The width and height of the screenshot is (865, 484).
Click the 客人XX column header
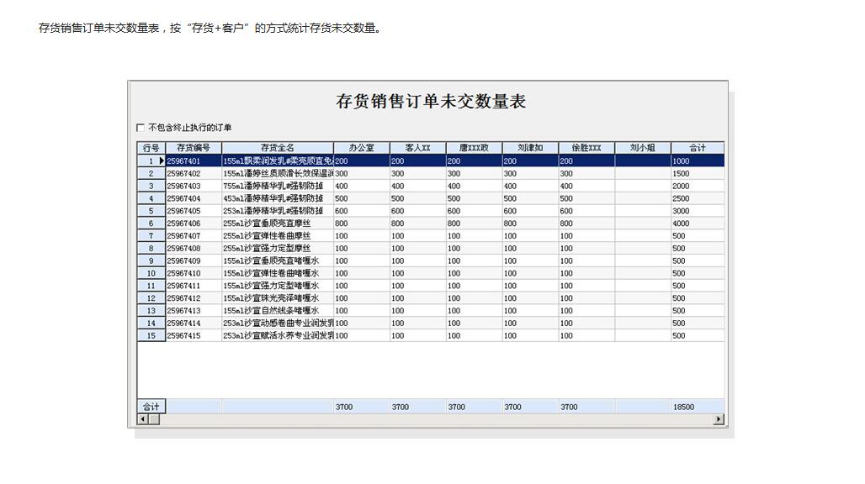tap(417, 148)
